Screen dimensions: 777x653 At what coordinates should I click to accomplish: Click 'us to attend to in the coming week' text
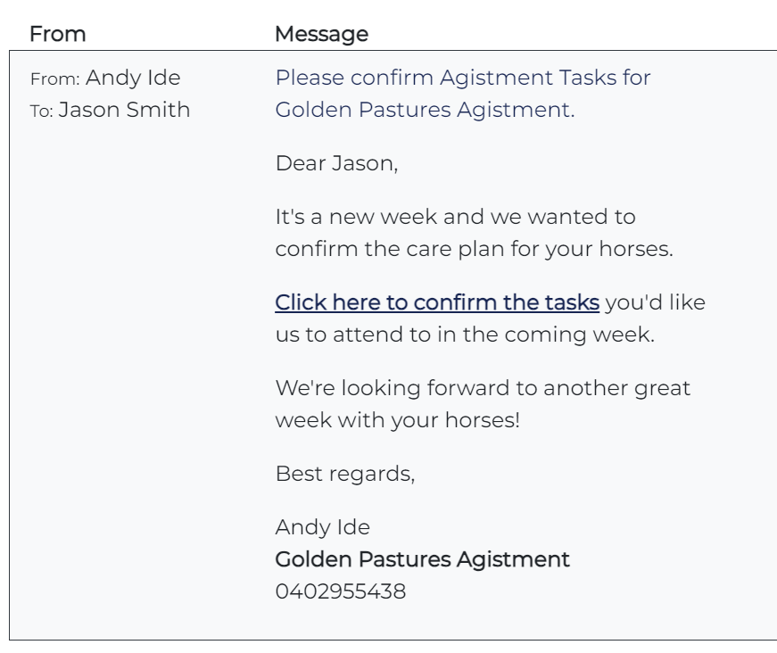tap(465, 335)
